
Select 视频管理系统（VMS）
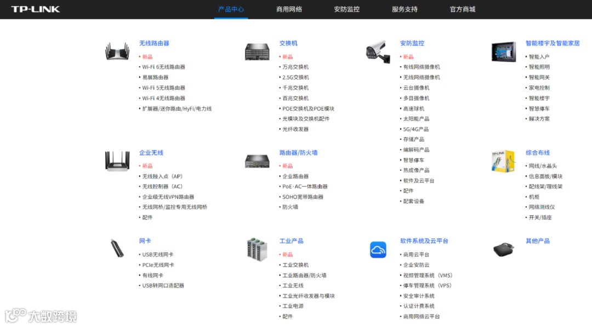[428, 276]
